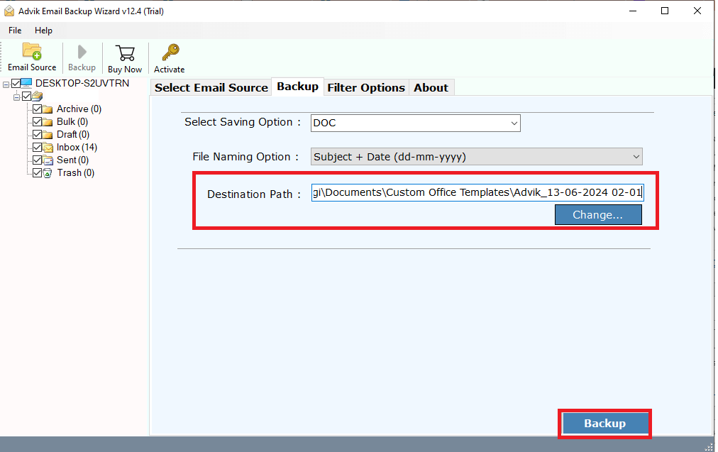The image size is (718, 452).
Task: Select the DESKTOP-S2UVTRN label
Action: 82,83
